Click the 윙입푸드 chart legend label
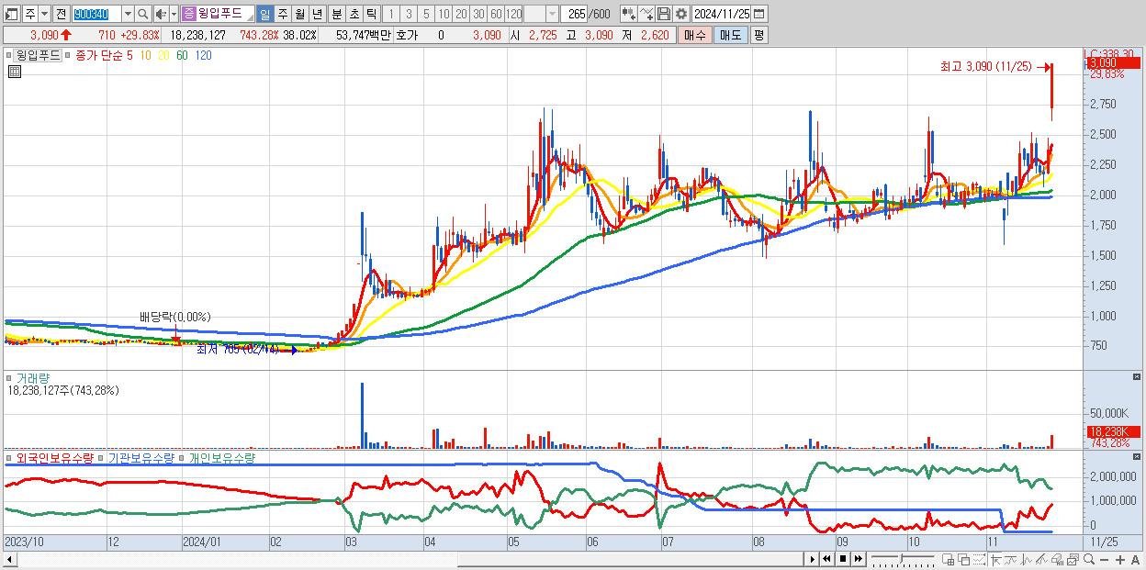The image size is (1146, 570). 38,55
